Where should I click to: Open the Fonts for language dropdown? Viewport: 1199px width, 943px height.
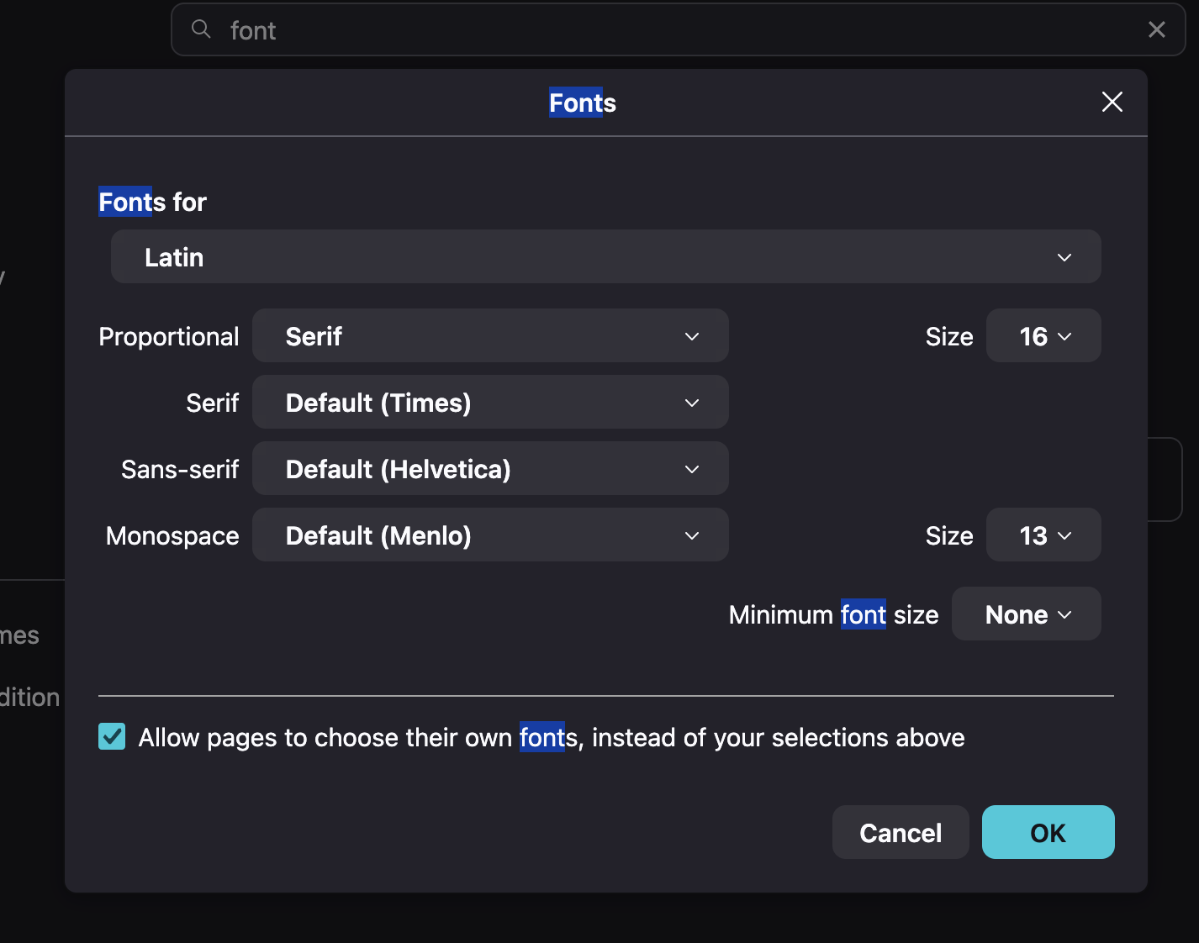pos(606,256)
